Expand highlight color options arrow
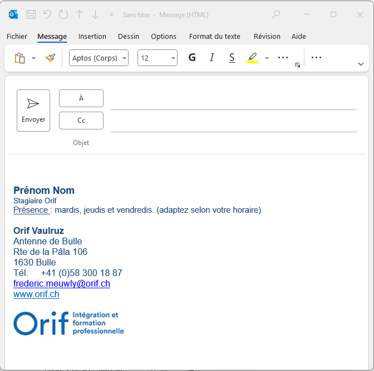Screen dimensions: 374x371 click(267, 58)
